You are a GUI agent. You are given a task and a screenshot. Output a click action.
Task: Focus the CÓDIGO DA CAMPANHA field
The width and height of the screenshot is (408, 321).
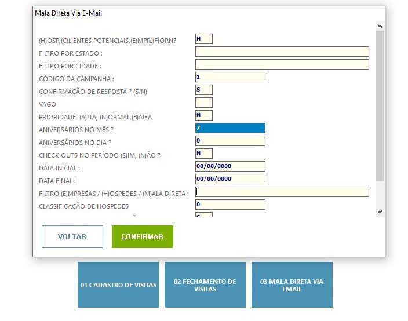230,77
